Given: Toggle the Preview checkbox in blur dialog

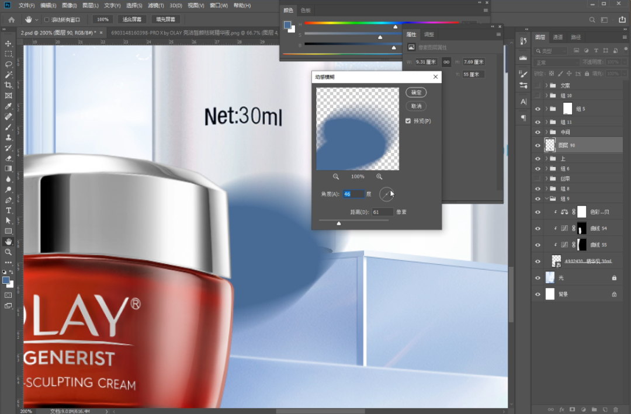Looking at the screenshot, I should point(408,121).
